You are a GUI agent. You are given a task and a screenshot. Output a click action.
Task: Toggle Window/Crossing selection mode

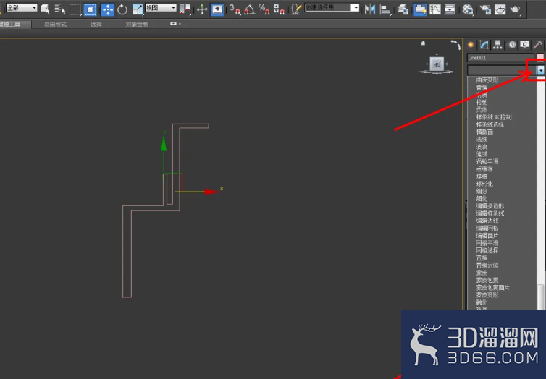tap(91, 9)
